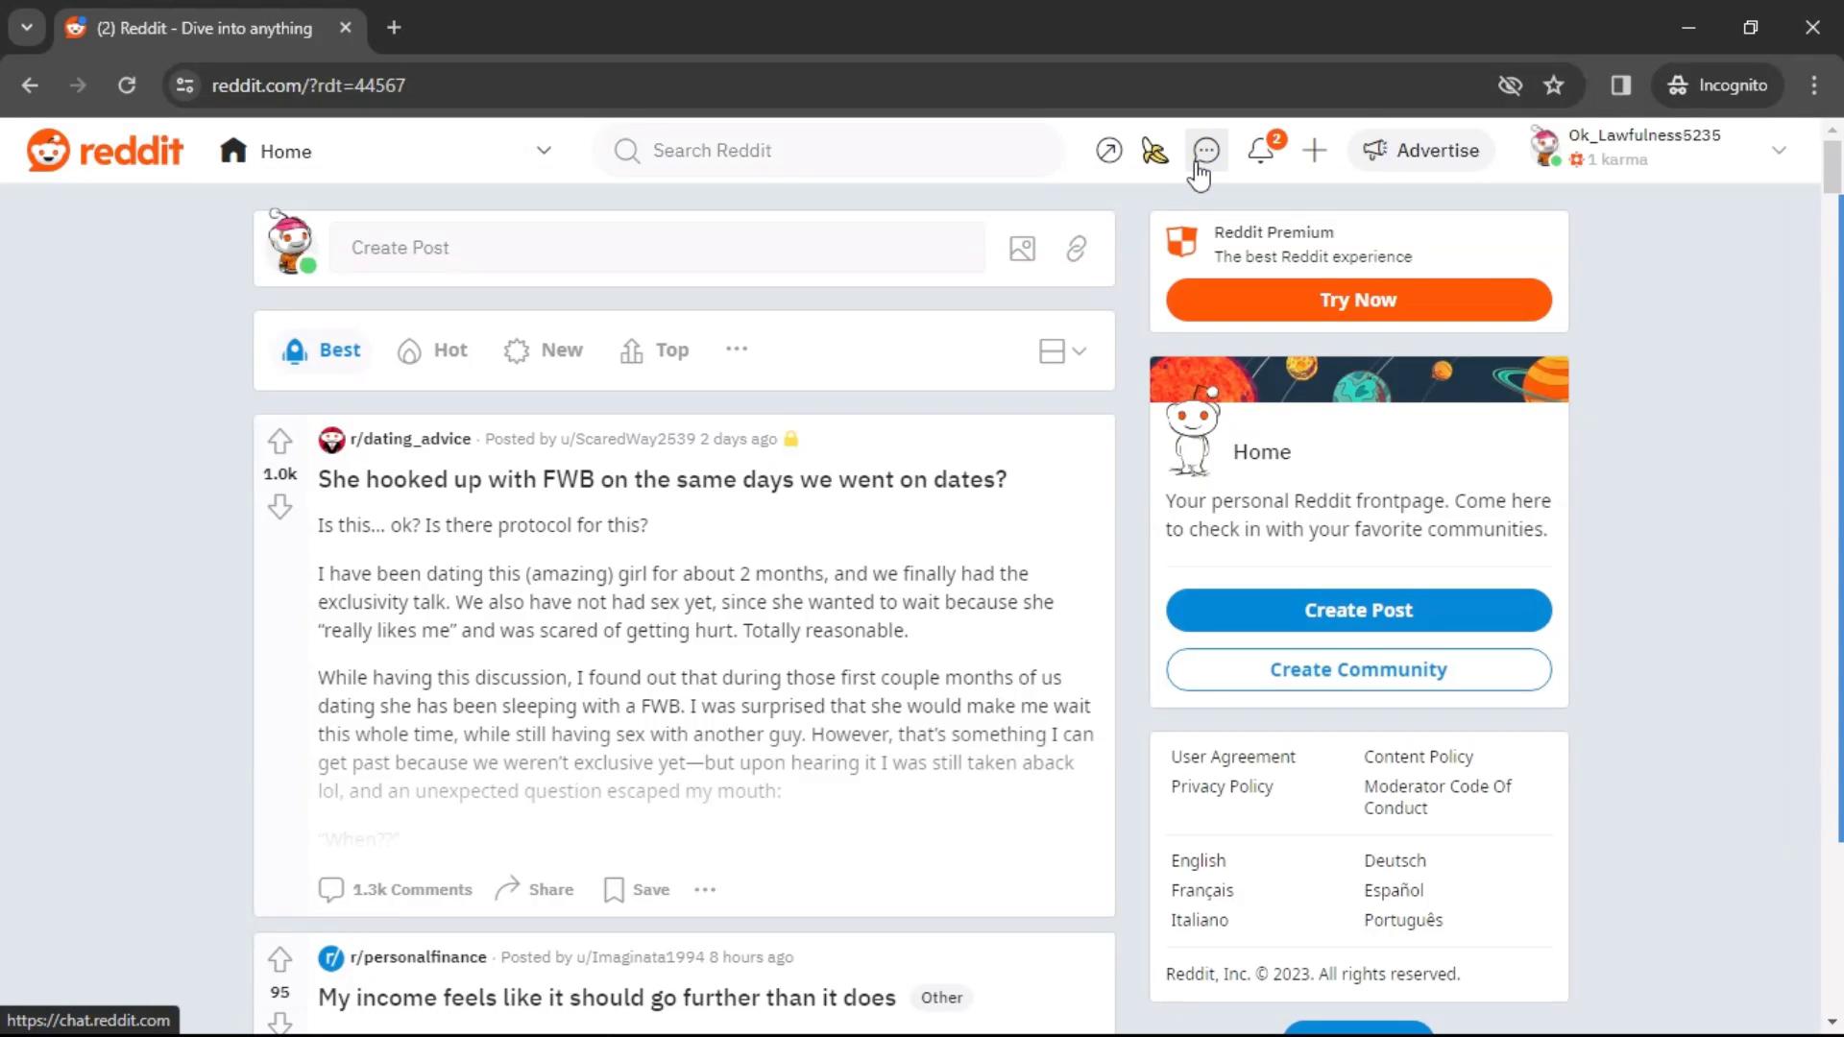Toggle the upvote on FWB post
The width and height of the screenshot is (1844, 1037).
pyautogui.click(x=279, y=440)
